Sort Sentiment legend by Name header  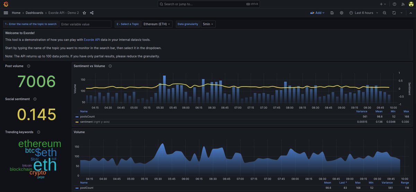pyautogui.click(x=84, y=111)
